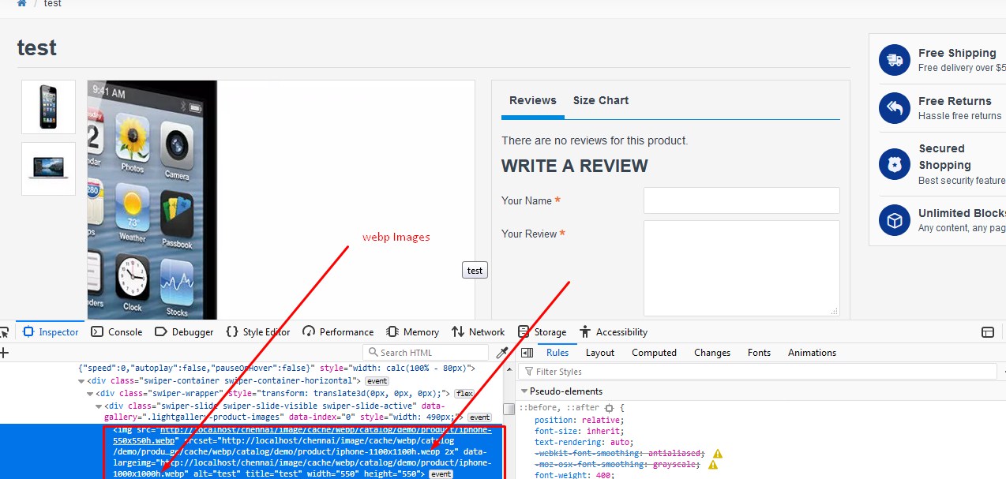Select the Reviews tab on the product page
1006x479 pixels.
[x=533, y=101]
